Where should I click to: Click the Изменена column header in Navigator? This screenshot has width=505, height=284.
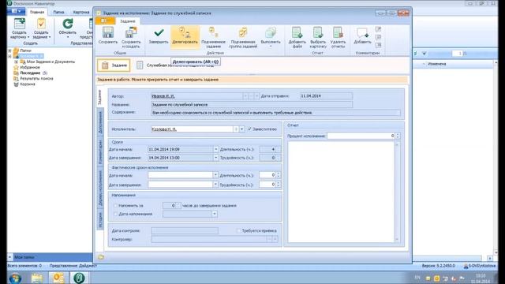(436, 64)
